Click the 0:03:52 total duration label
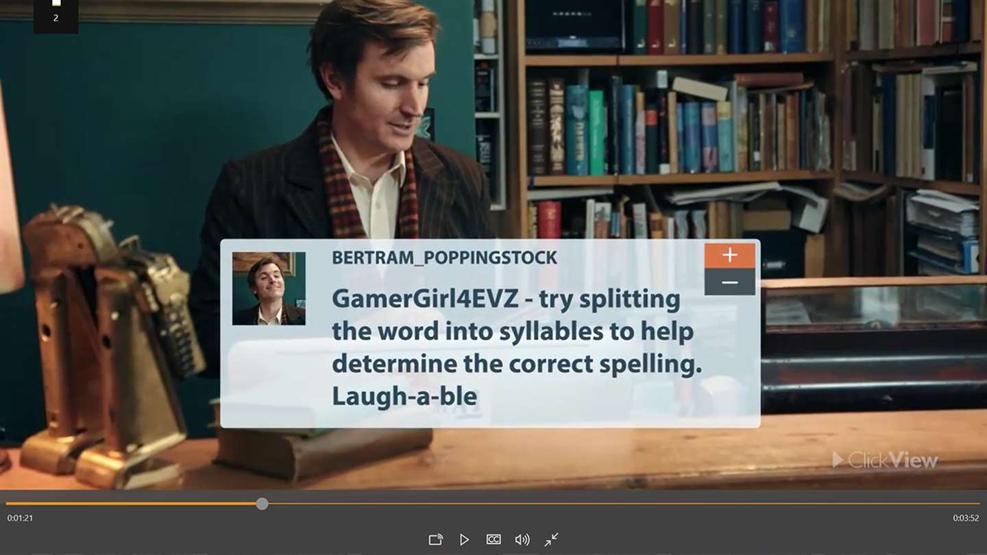 [966, 518]
